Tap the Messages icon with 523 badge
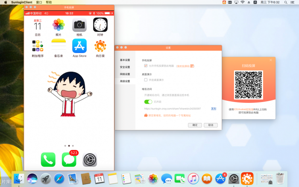This screenshot has height=187, width=299. click(x=69, y=160)
